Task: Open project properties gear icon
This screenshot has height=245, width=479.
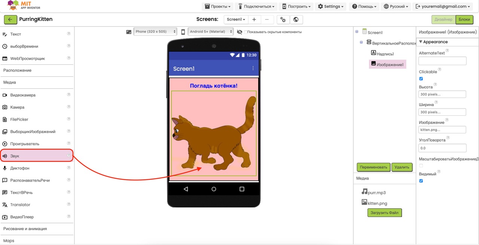Action: (x=283, y=19)
